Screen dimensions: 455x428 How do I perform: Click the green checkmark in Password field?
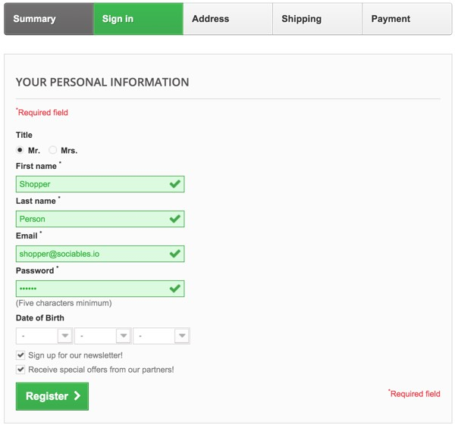point(175,289)
